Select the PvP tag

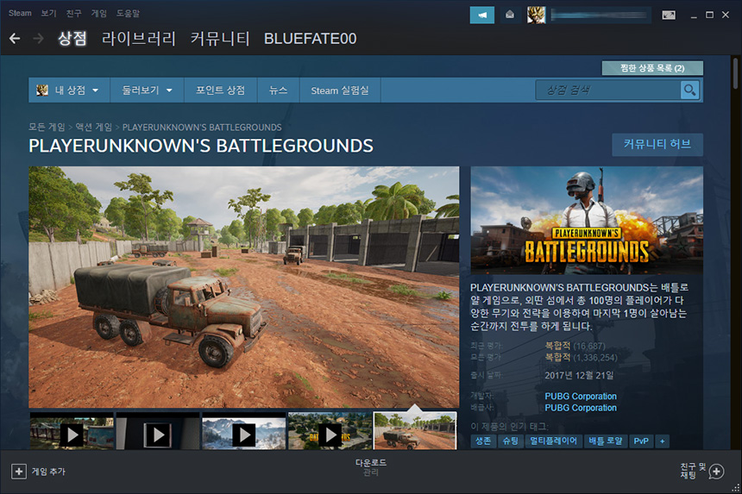click(641, 441)
